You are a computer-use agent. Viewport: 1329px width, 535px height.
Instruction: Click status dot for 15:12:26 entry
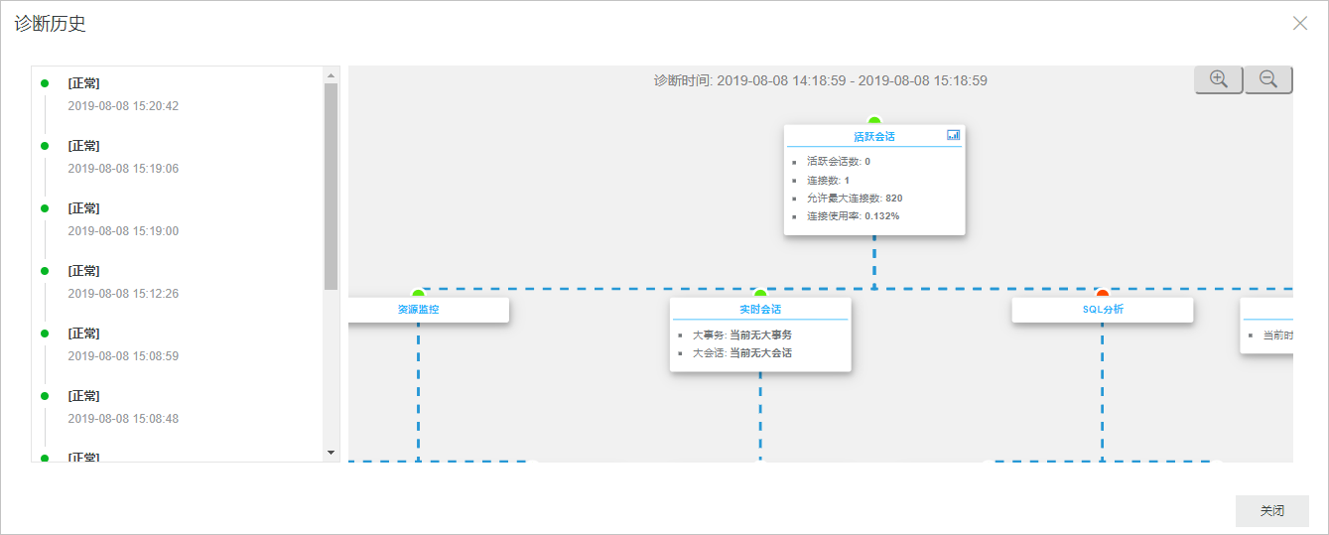click(45, 271)
